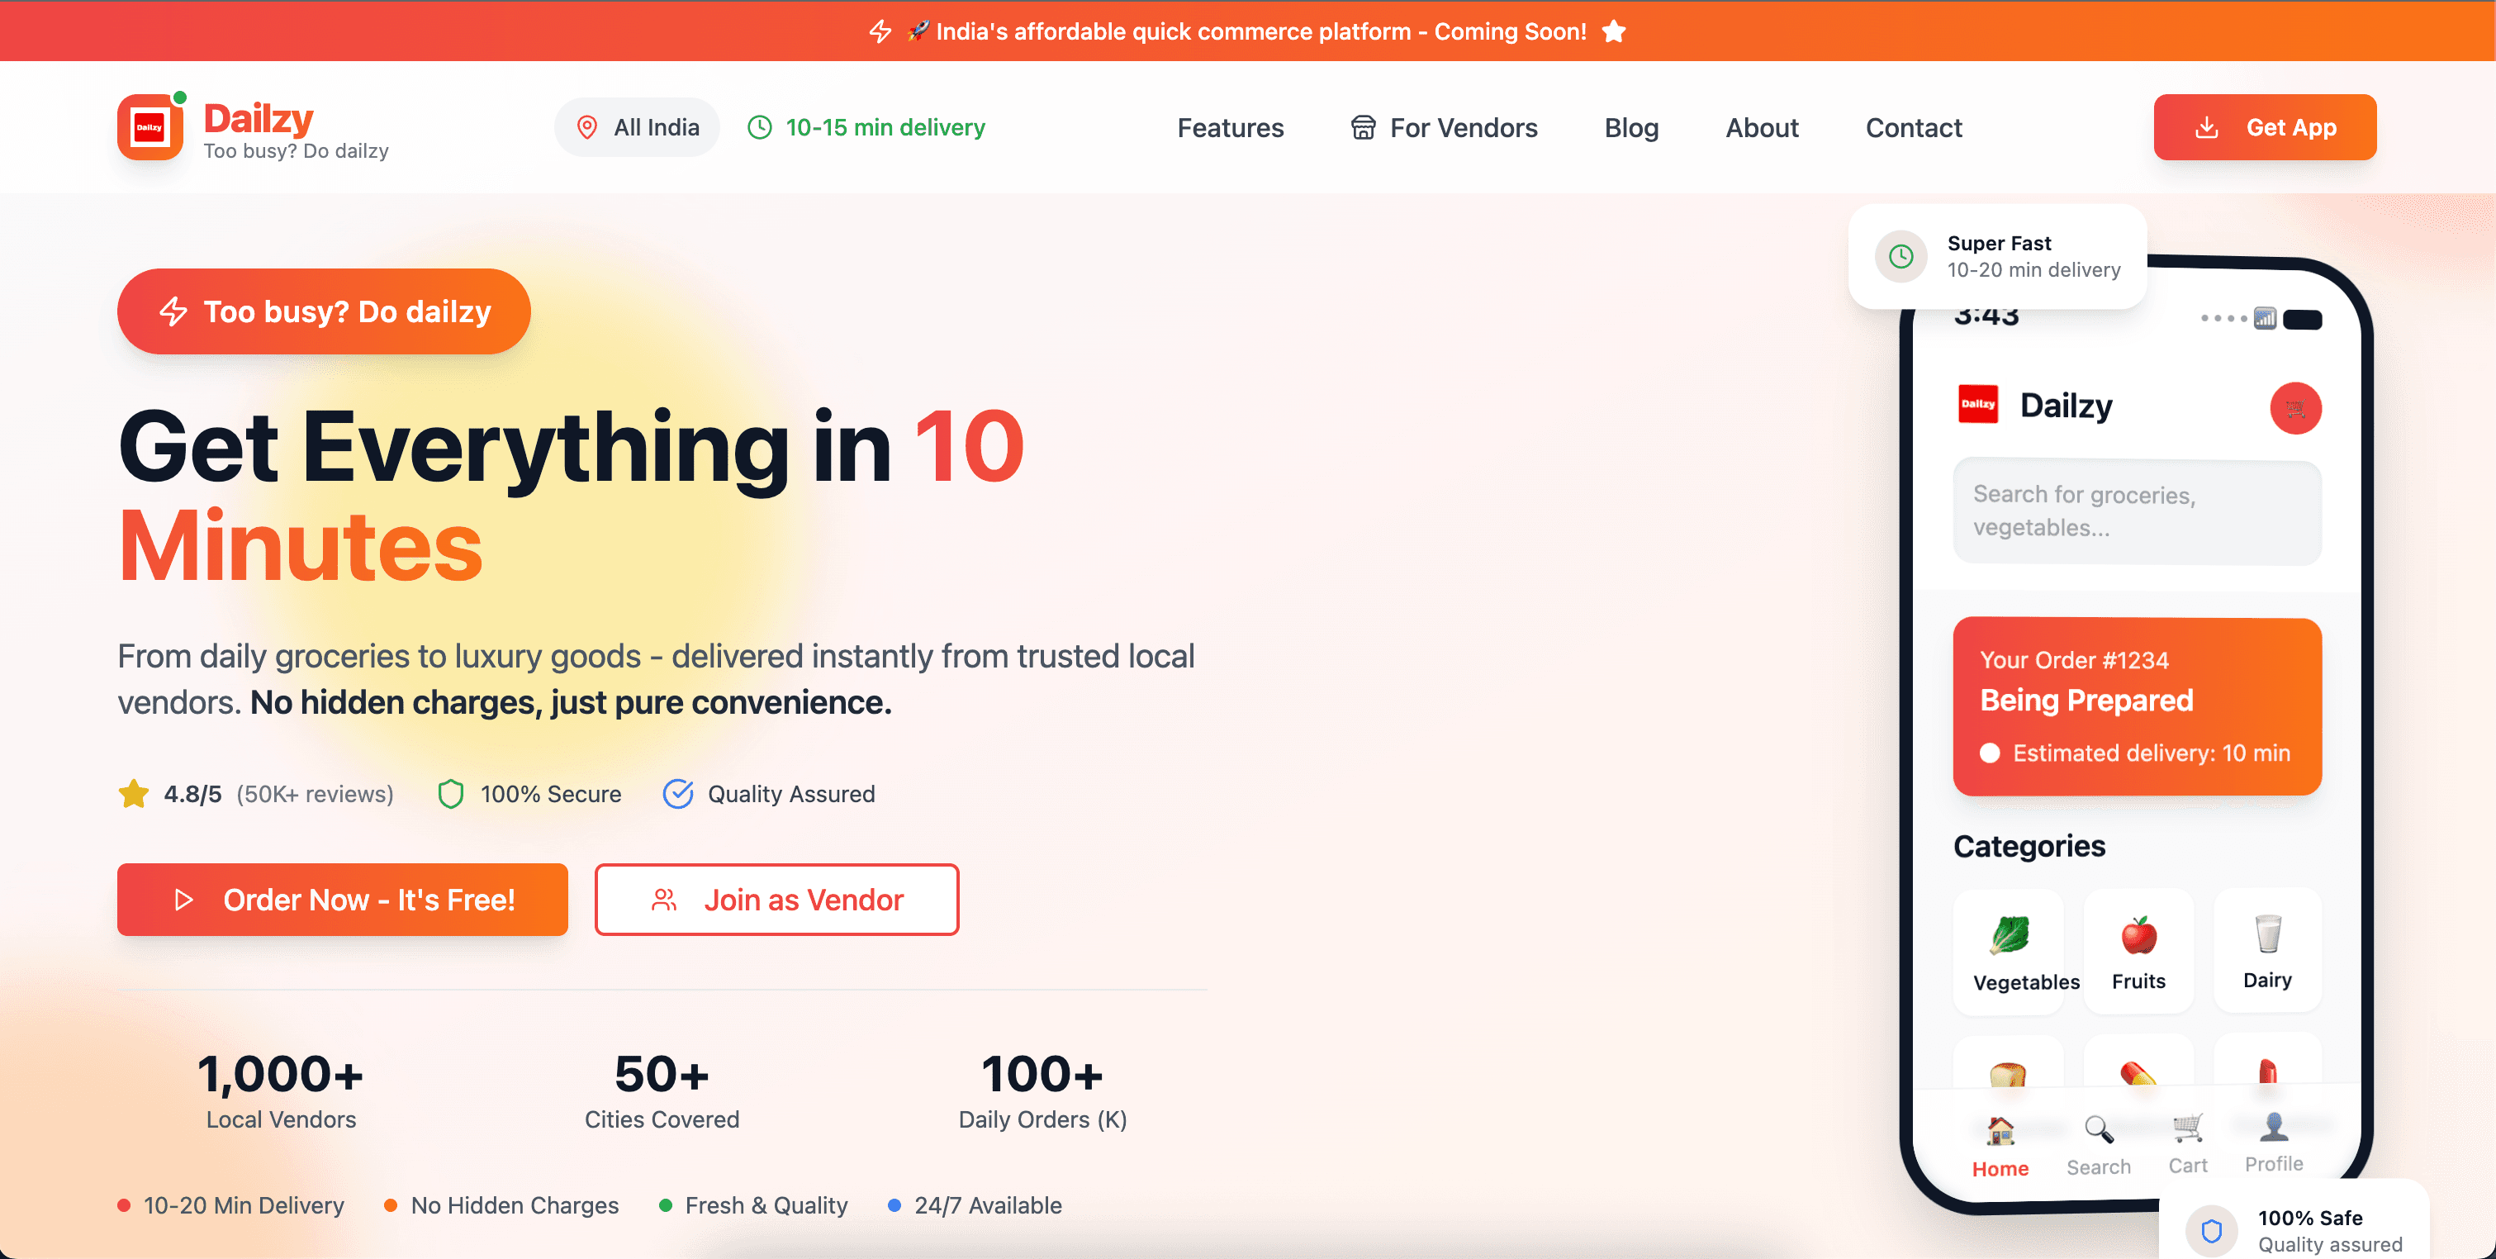Screen dimensions: 2496x1259
Task: Open the Blog nav link
Action: [1630, 128]
